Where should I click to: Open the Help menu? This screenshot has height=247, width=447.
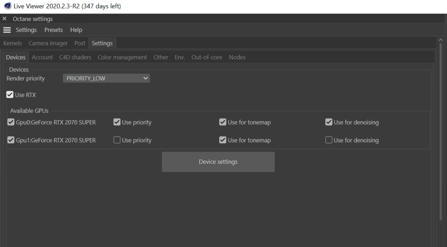click(x=76, y=30)
